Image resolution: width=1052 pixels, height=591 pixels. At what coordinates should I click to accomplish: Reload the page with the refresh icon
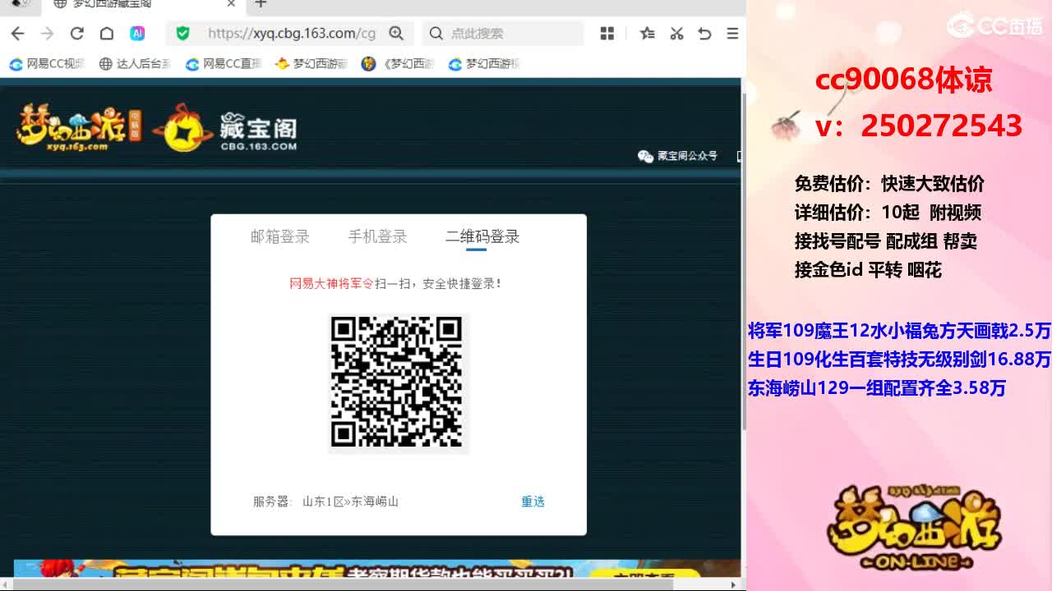(x=76, y=34)
